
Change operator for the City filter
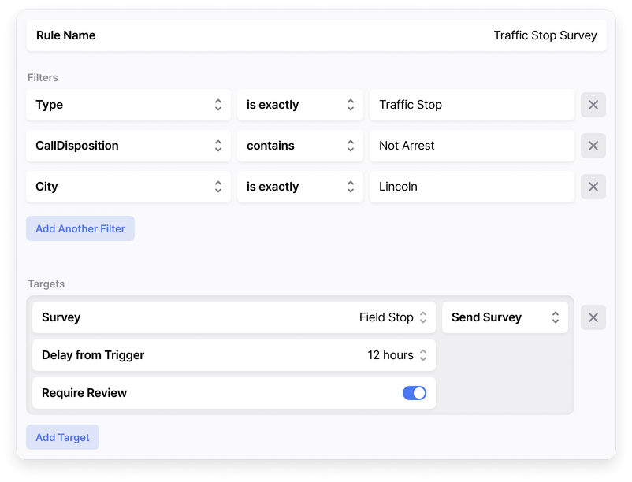coord(299,187)
